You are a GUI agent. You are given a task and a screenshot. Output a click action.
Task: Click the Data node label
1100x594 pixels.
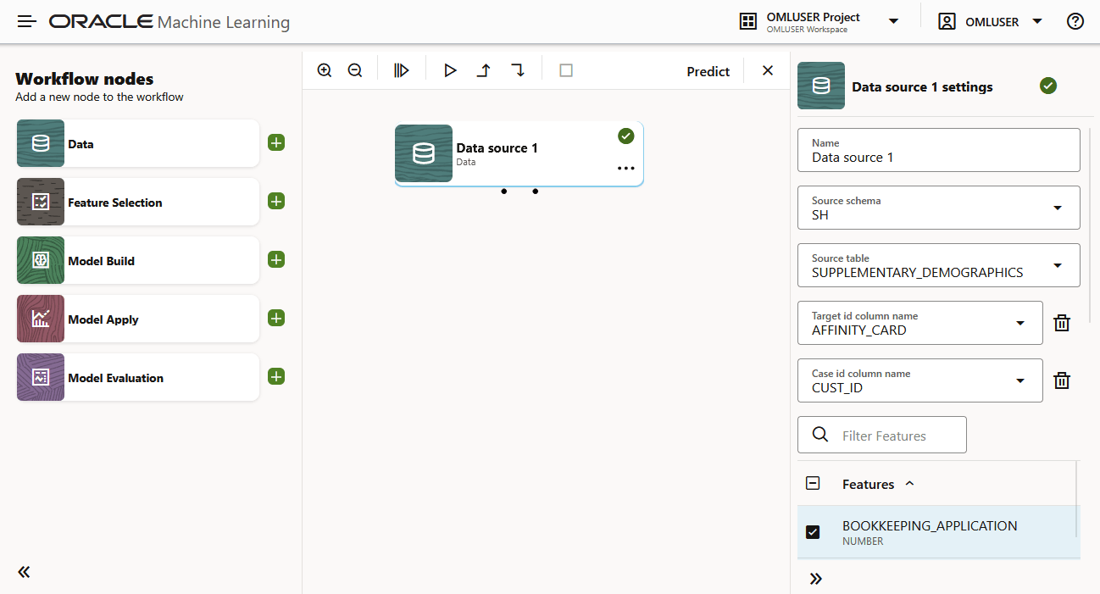81,144
